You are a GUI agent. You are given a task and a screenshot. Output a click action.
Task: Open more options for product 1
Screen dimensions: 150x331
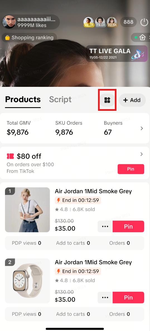tap(105, 226)
